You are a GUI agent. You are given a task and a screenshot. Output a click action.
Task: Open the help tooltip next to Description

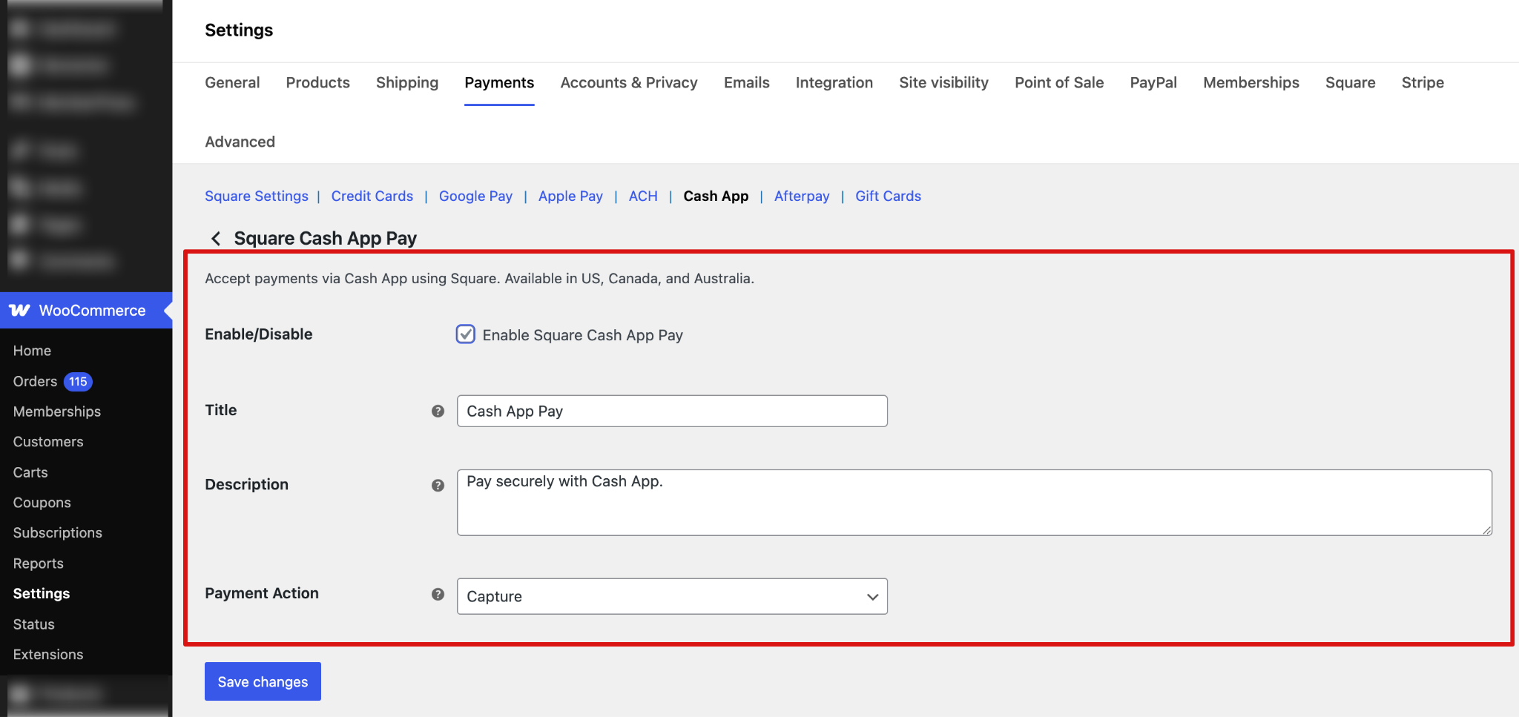[438, 486]
